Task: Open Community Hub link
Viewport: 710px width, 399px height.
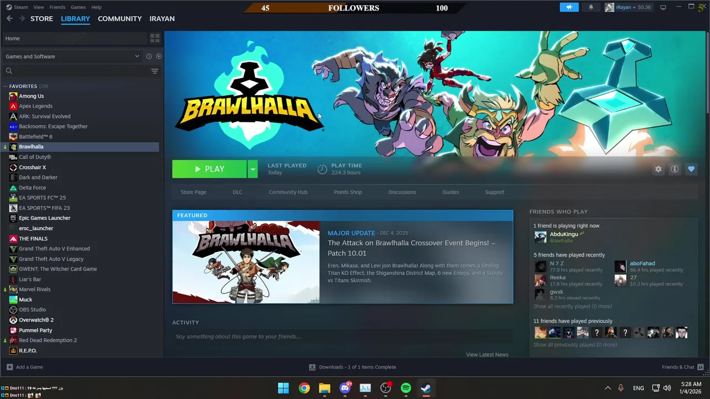Action: pos(288,192)
